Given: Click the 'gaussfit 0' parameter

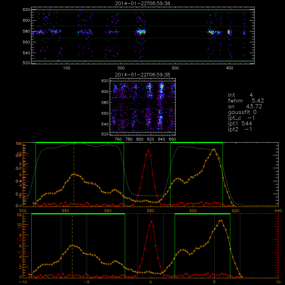Looking at the screenshot, I should point(242,112).
